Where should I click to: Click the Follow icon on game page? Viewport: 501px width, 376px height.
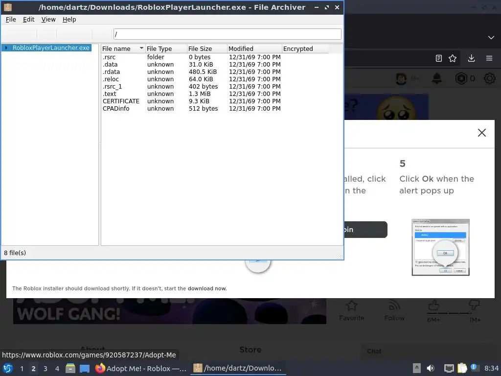(x=395, y=305)
